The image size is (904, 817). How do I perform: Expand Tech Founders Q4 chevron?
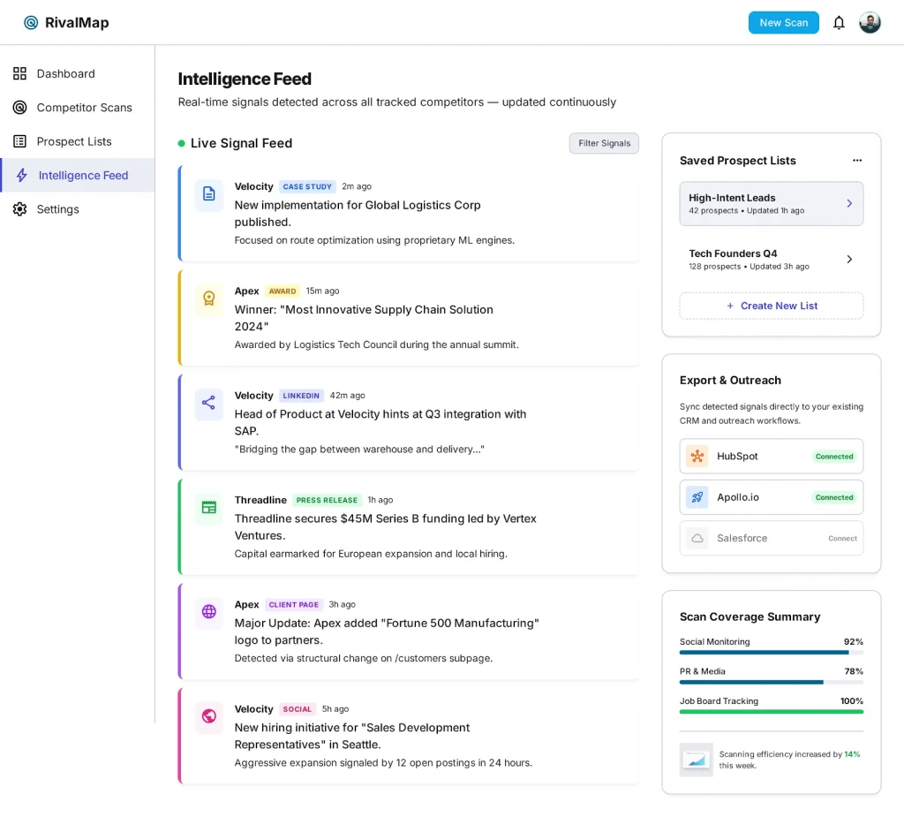tap(849, 259)
